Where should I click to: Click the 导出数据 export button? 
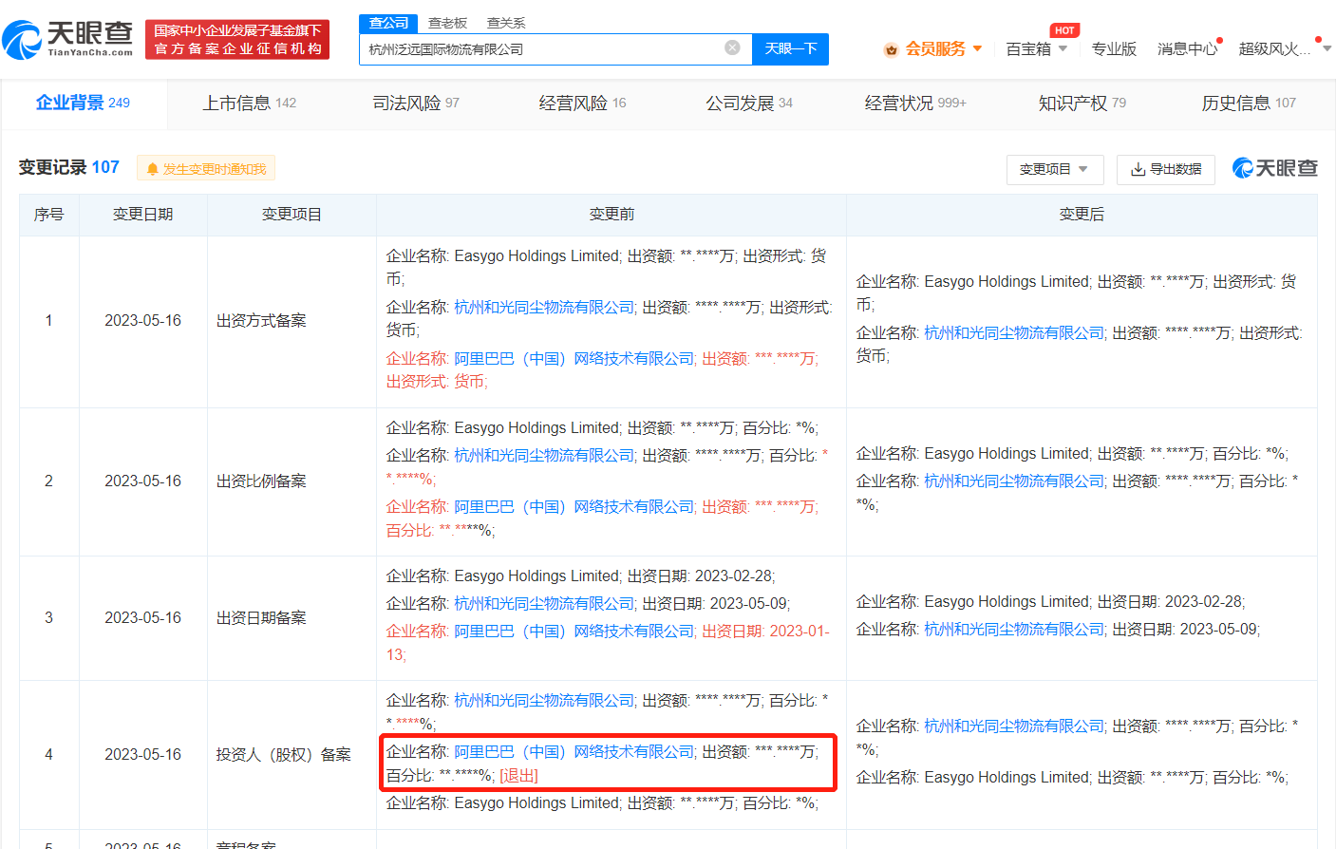pos(1166,169)
